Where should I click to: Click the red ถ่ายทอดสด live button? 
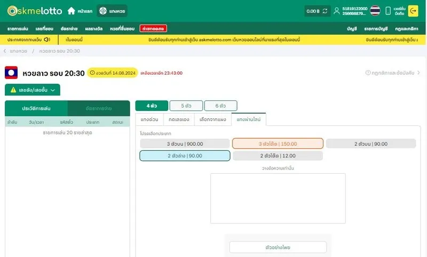(153, 28)
